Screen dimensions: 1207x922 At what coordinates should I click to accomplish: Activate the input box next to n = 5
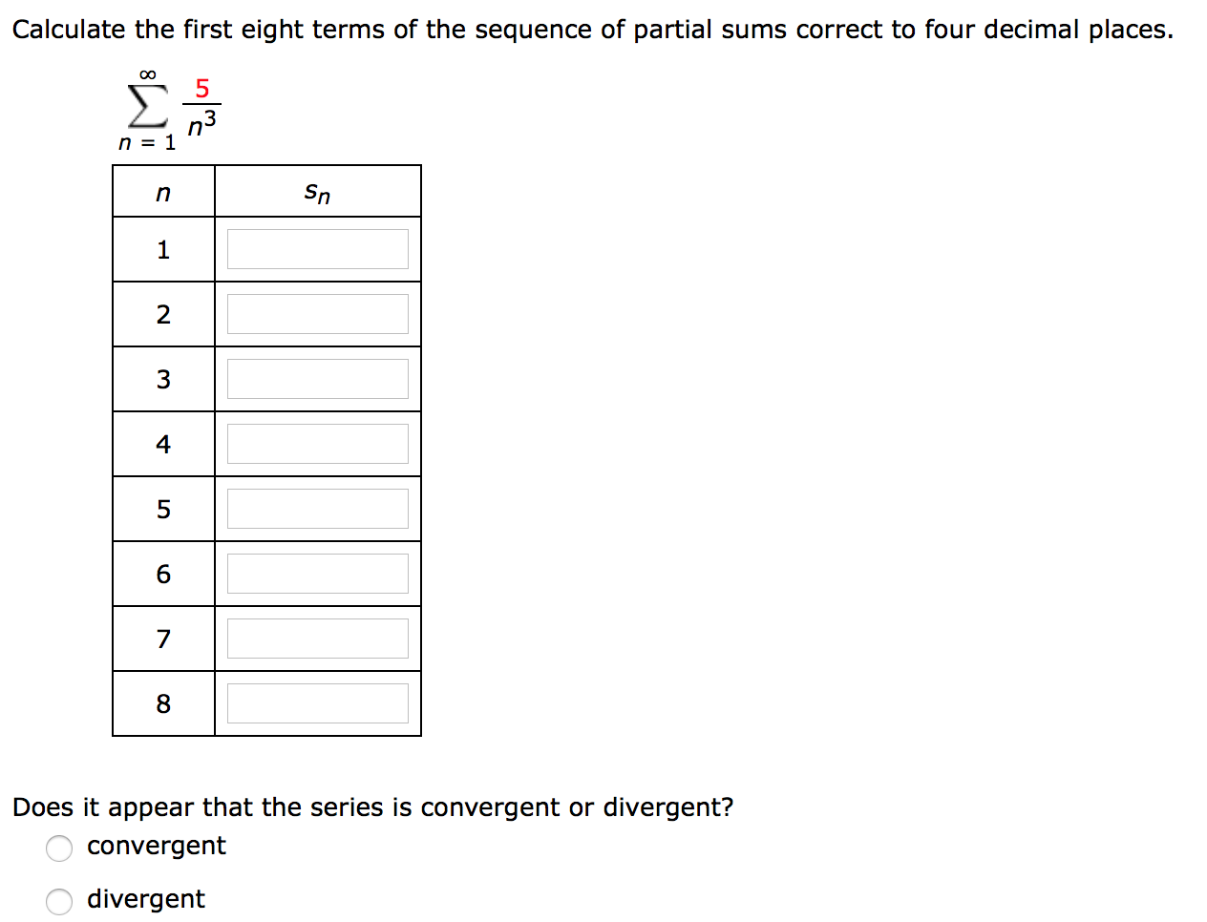[317, 509]
